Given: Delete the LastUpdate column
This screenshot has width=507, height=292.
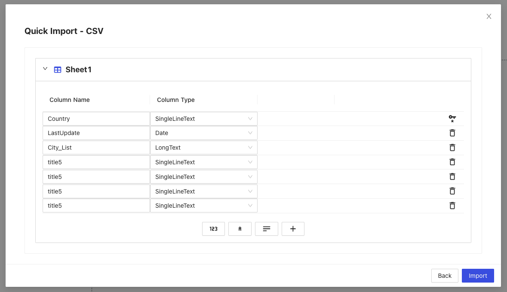Looking at the screenshot, I should click(x=452, y=133).
